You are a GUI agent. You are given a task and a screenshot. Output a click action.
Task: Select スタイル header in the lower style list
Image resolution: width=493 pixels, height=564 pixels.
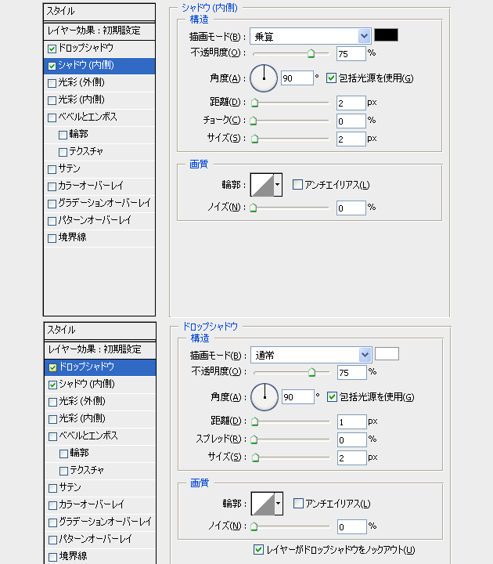click(x=100, y=331)
